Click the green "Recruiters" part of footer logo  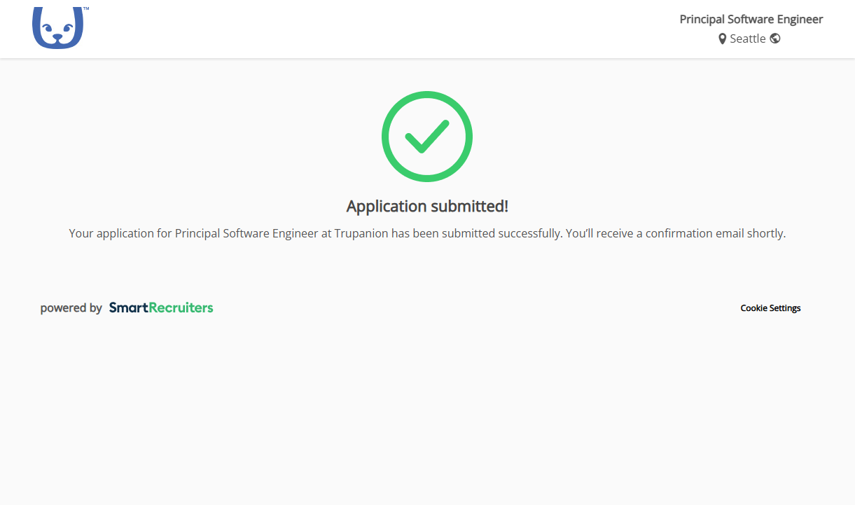tap(179, 307)
